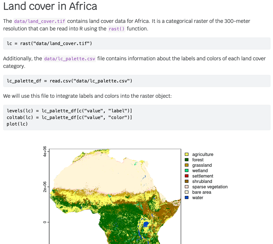Select the red settlement legend swatch
This screenshot has height=244, width=273.
[187, 176]
